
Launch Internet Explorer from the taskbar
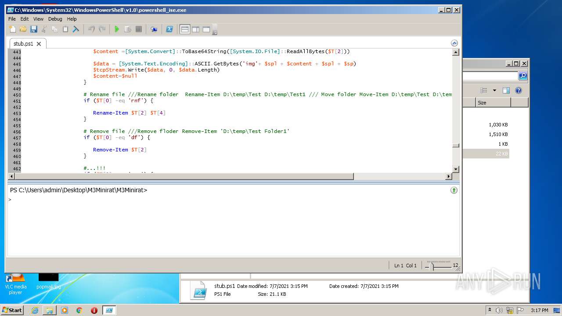click(x=35, y=310)
